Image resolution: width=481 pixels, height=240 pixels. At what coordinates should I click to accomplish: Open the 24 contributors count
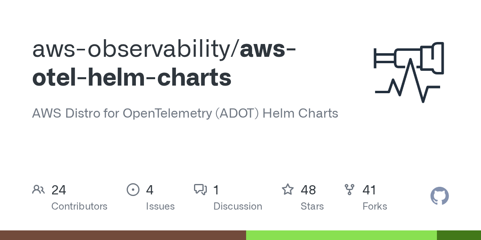tap(59, 190)
